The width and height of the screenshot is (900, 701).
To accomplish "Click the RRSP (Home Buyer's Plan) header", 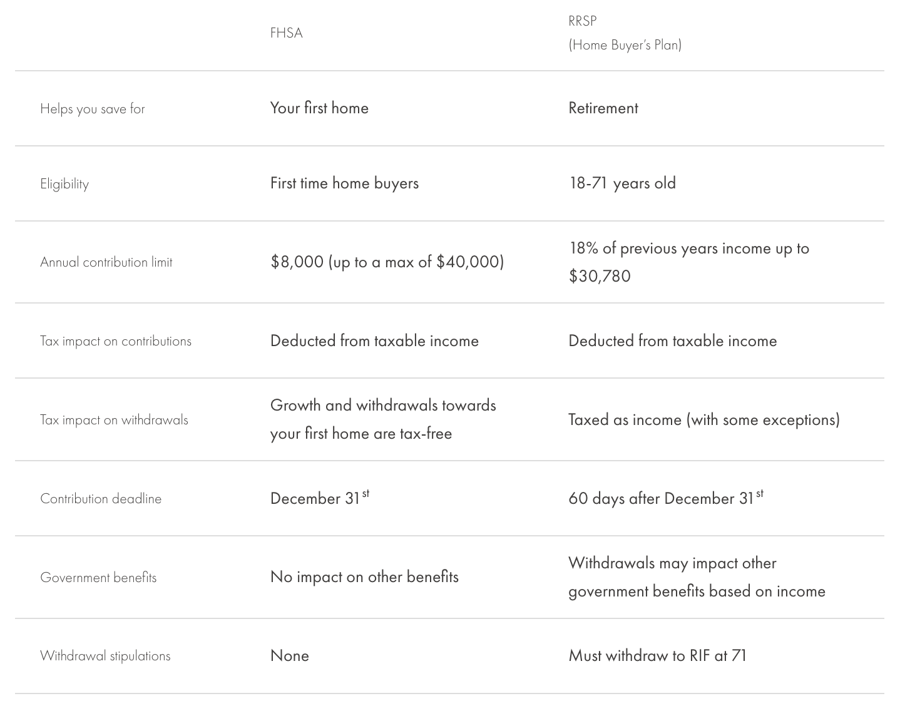I will click(625, 33).
